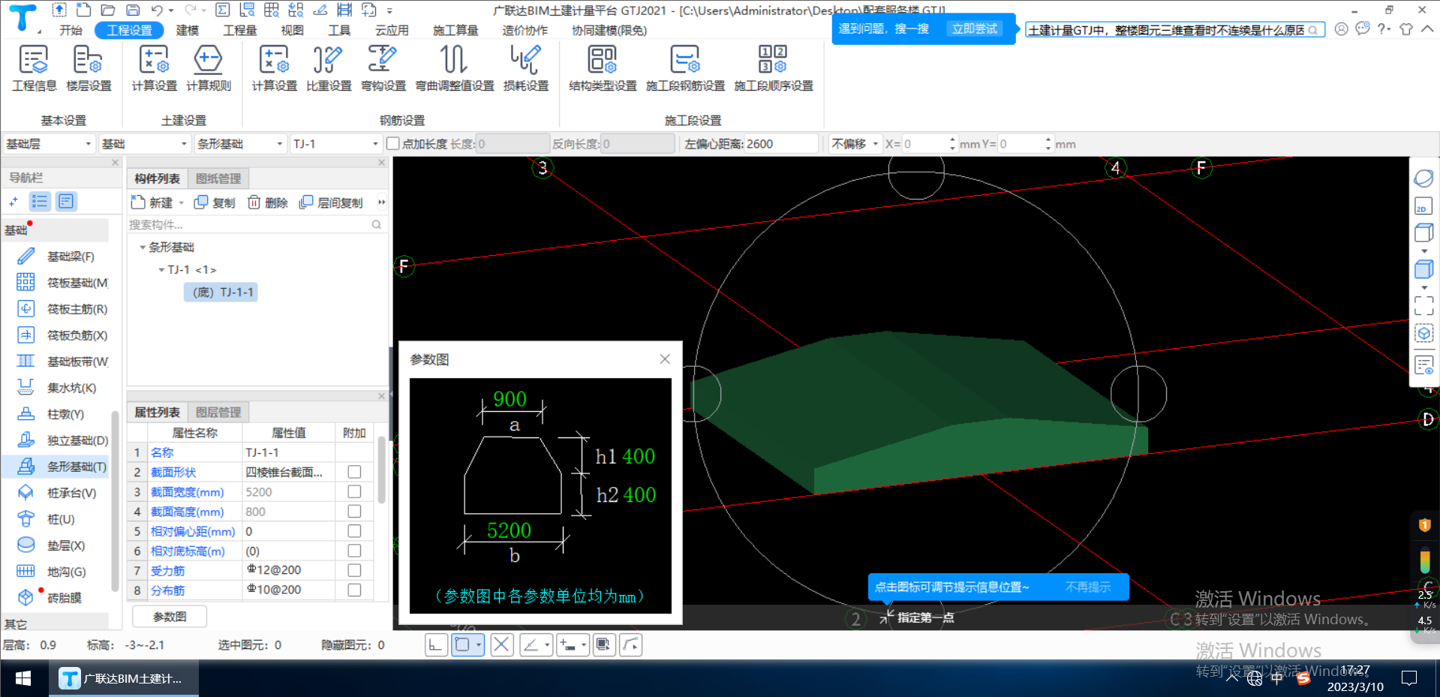Click the 左偏心距离 input field
The width and height of the screenshot is (1440, 697).
[780, 143]
